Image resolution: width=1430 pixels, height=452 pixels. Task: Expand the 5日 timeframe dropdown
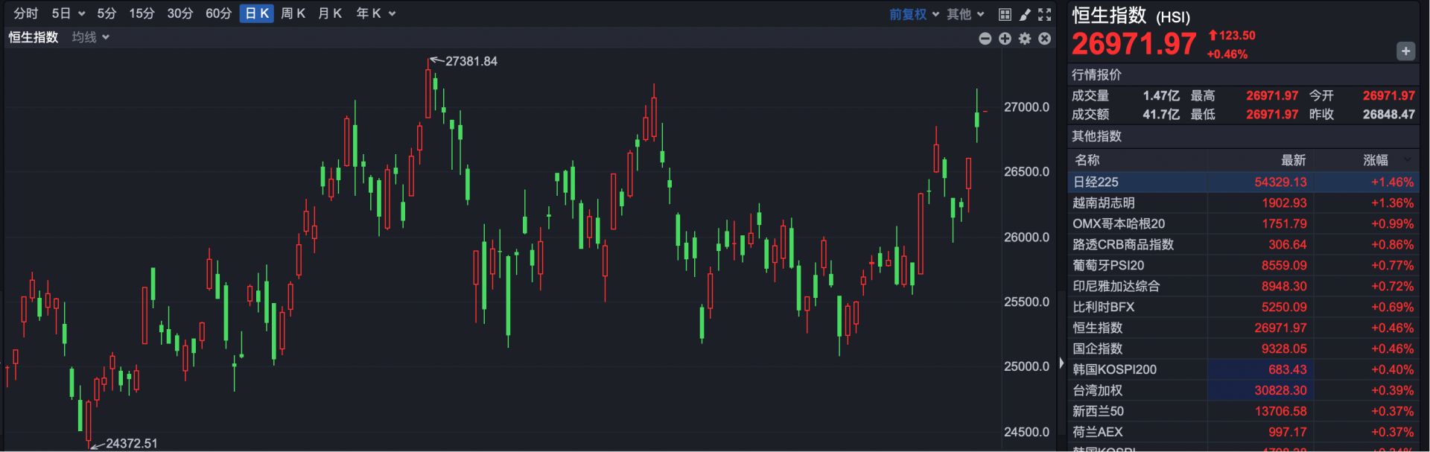tap(68, 13)
